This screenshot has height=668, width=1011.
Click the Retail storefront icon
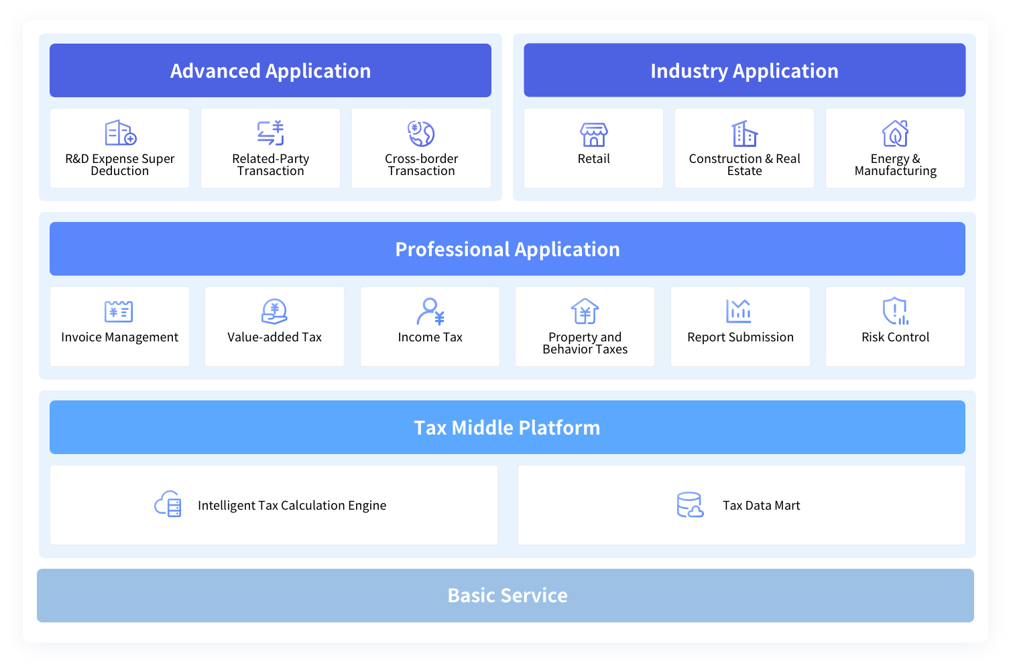click(593, 134)
